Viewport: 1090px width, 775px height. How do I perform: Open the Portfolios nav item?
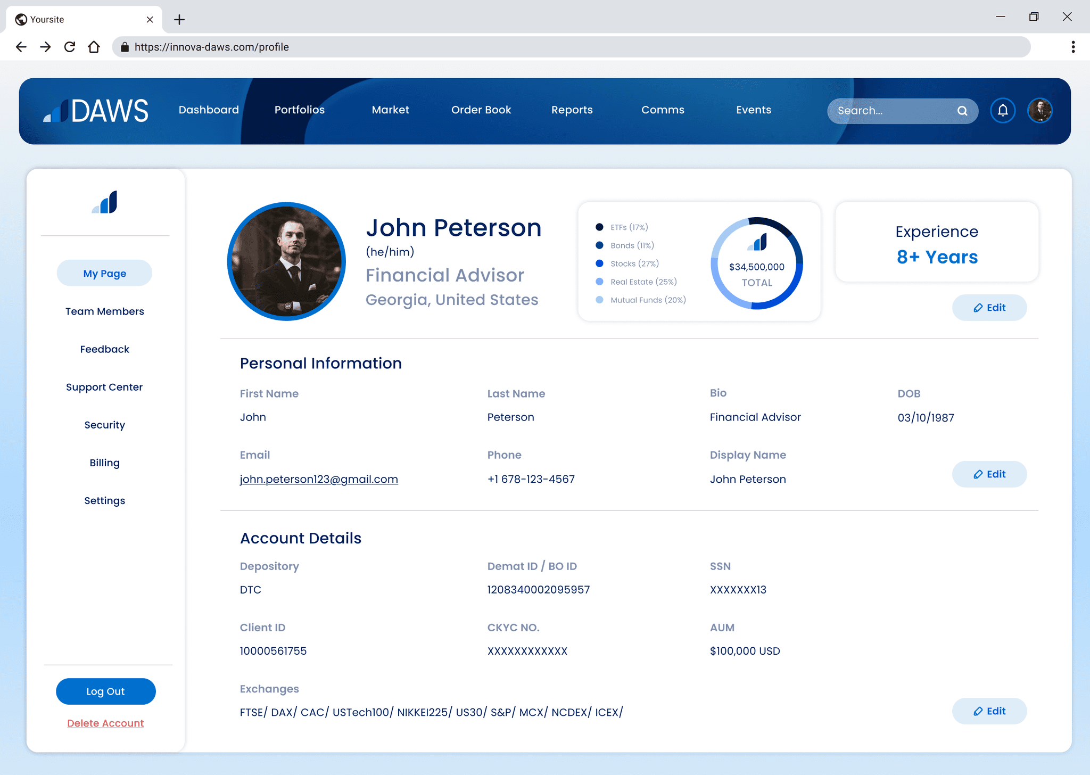(x=299, y=110)
